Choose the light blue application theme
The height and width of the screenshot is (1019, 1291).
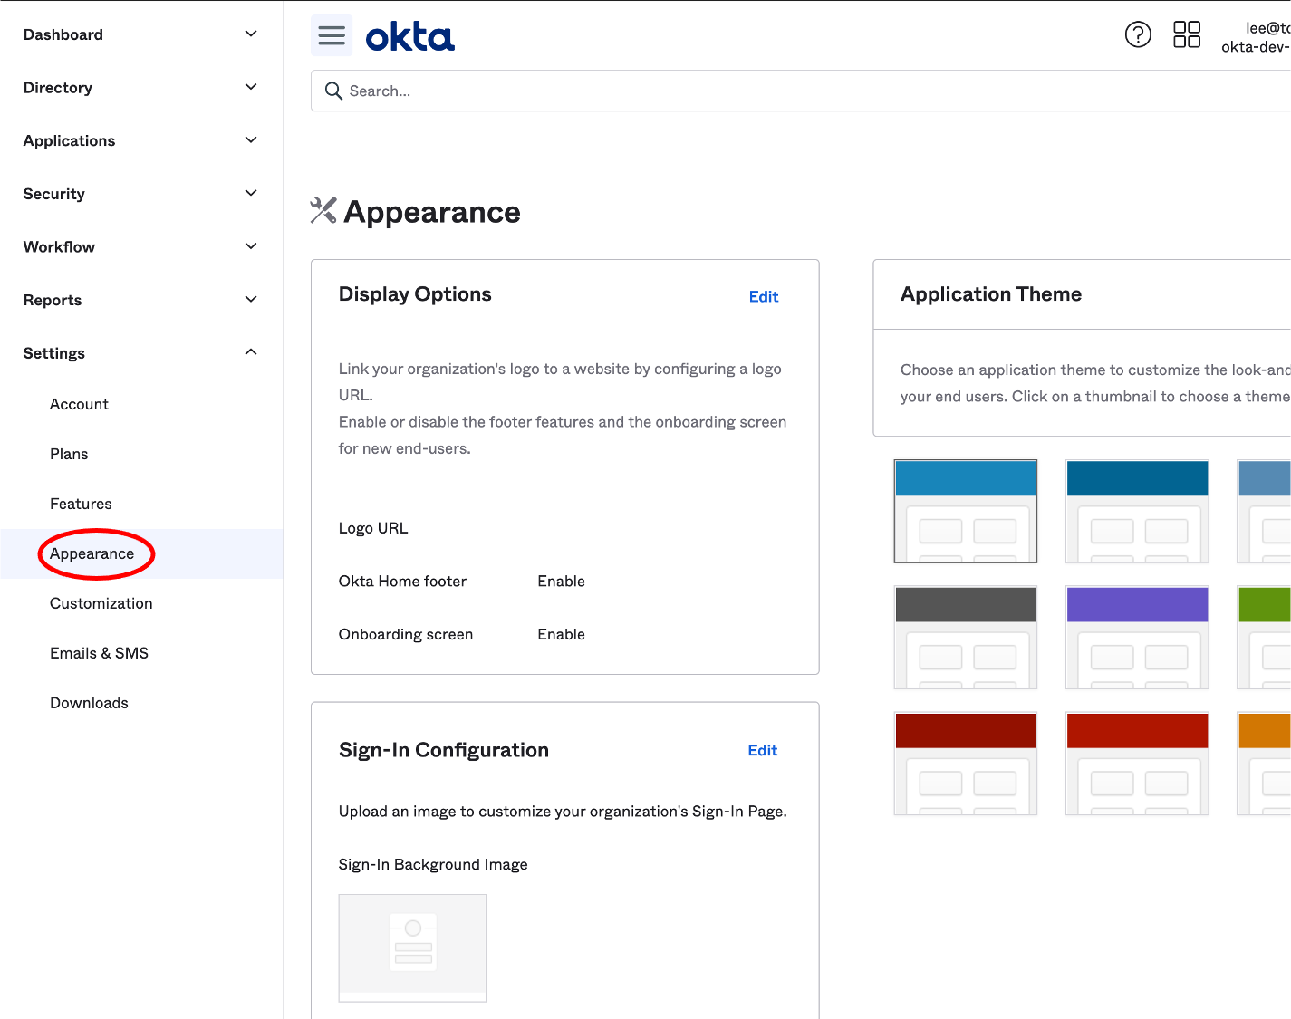pyautogui.click(x=966, y=511)
